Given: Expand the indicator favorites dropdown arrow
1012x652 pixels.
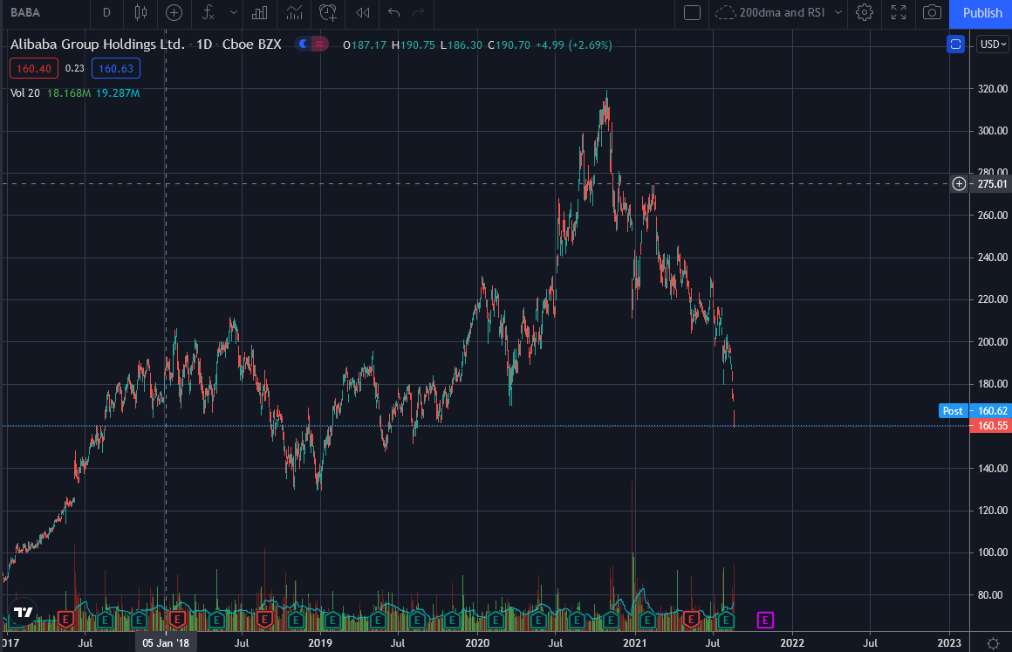Looking at the screenshot, I should click(x=233, y=12).
